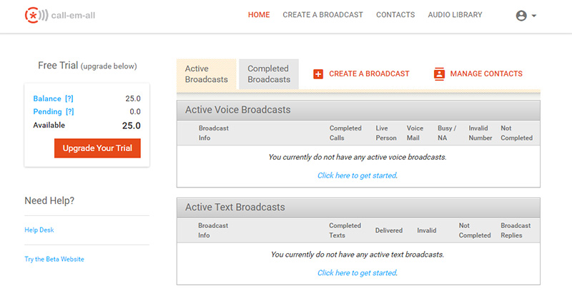Image resolution: width=572 pixels, height=303 pixels.
Task: Select the Active Broadcasts tab
Action: pyautogui.click(x=207, y=74)
